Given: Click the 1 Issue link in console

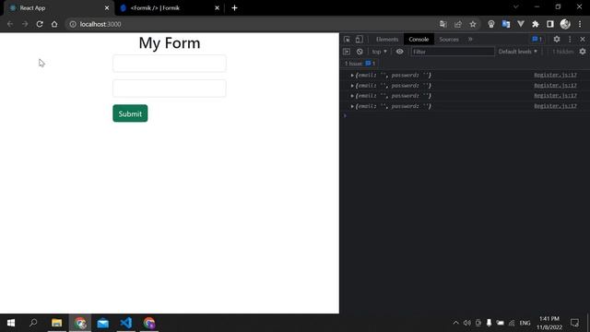Looking at the screenshot, I should coord(360,64).
